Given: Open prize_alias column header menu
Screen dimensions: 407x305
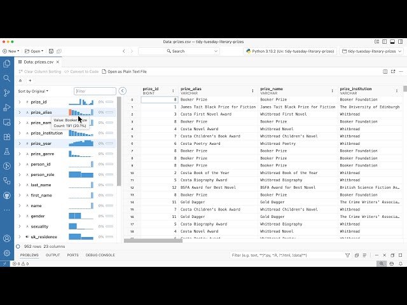Looking at the screenshot, I should [x=252, y=91].
